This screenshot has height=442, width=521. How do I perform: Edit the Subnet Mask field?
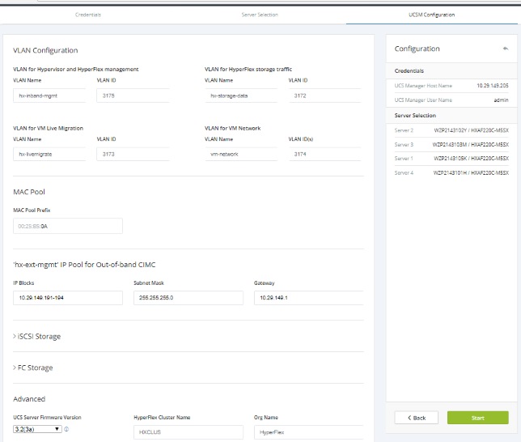188,298
